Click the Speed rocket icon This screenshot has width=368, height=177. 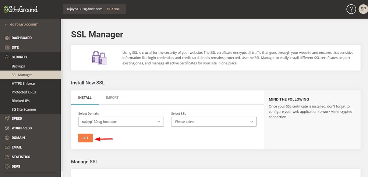[7, 118]
